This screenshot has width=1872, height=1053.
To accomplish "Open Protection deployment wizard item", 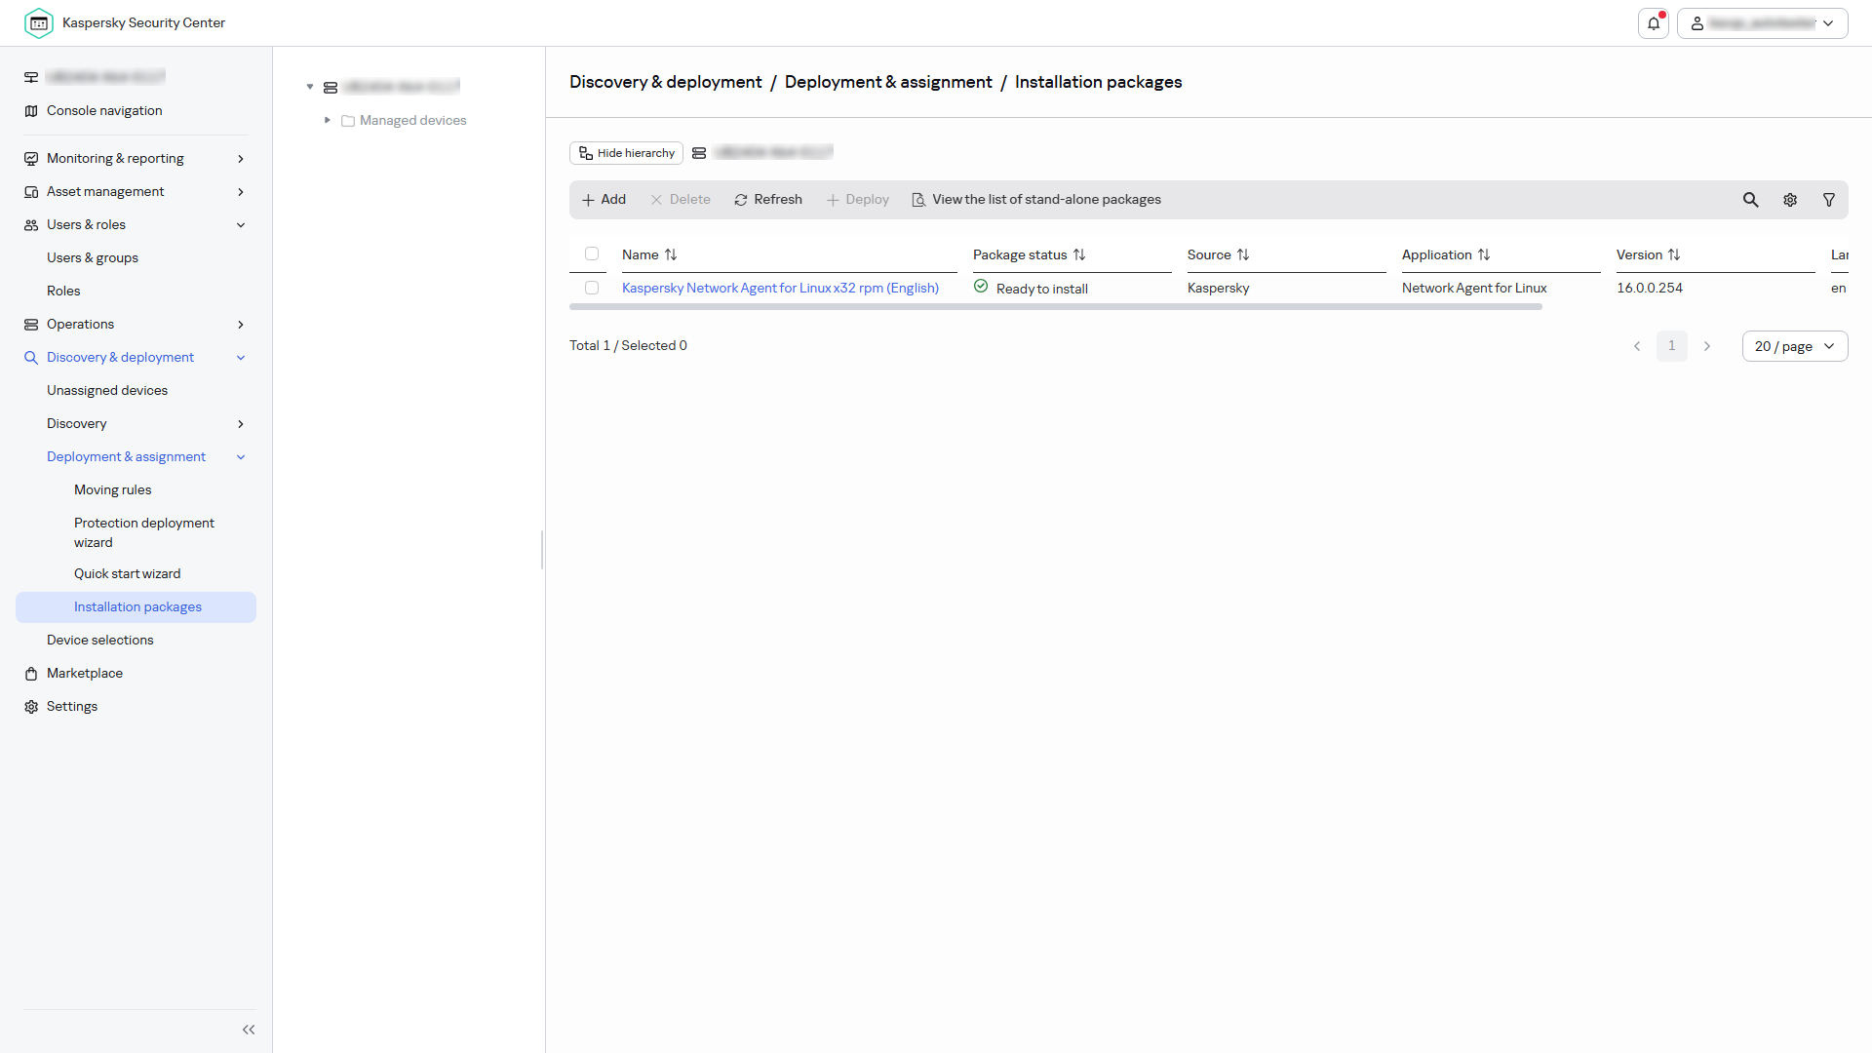I will [x=144, y=532].
